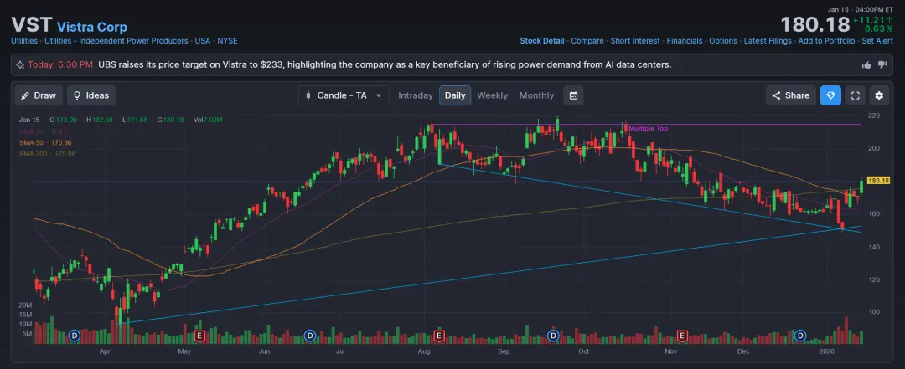
Task: Switch to the Intraday timeframe
Action: [416, 95]
